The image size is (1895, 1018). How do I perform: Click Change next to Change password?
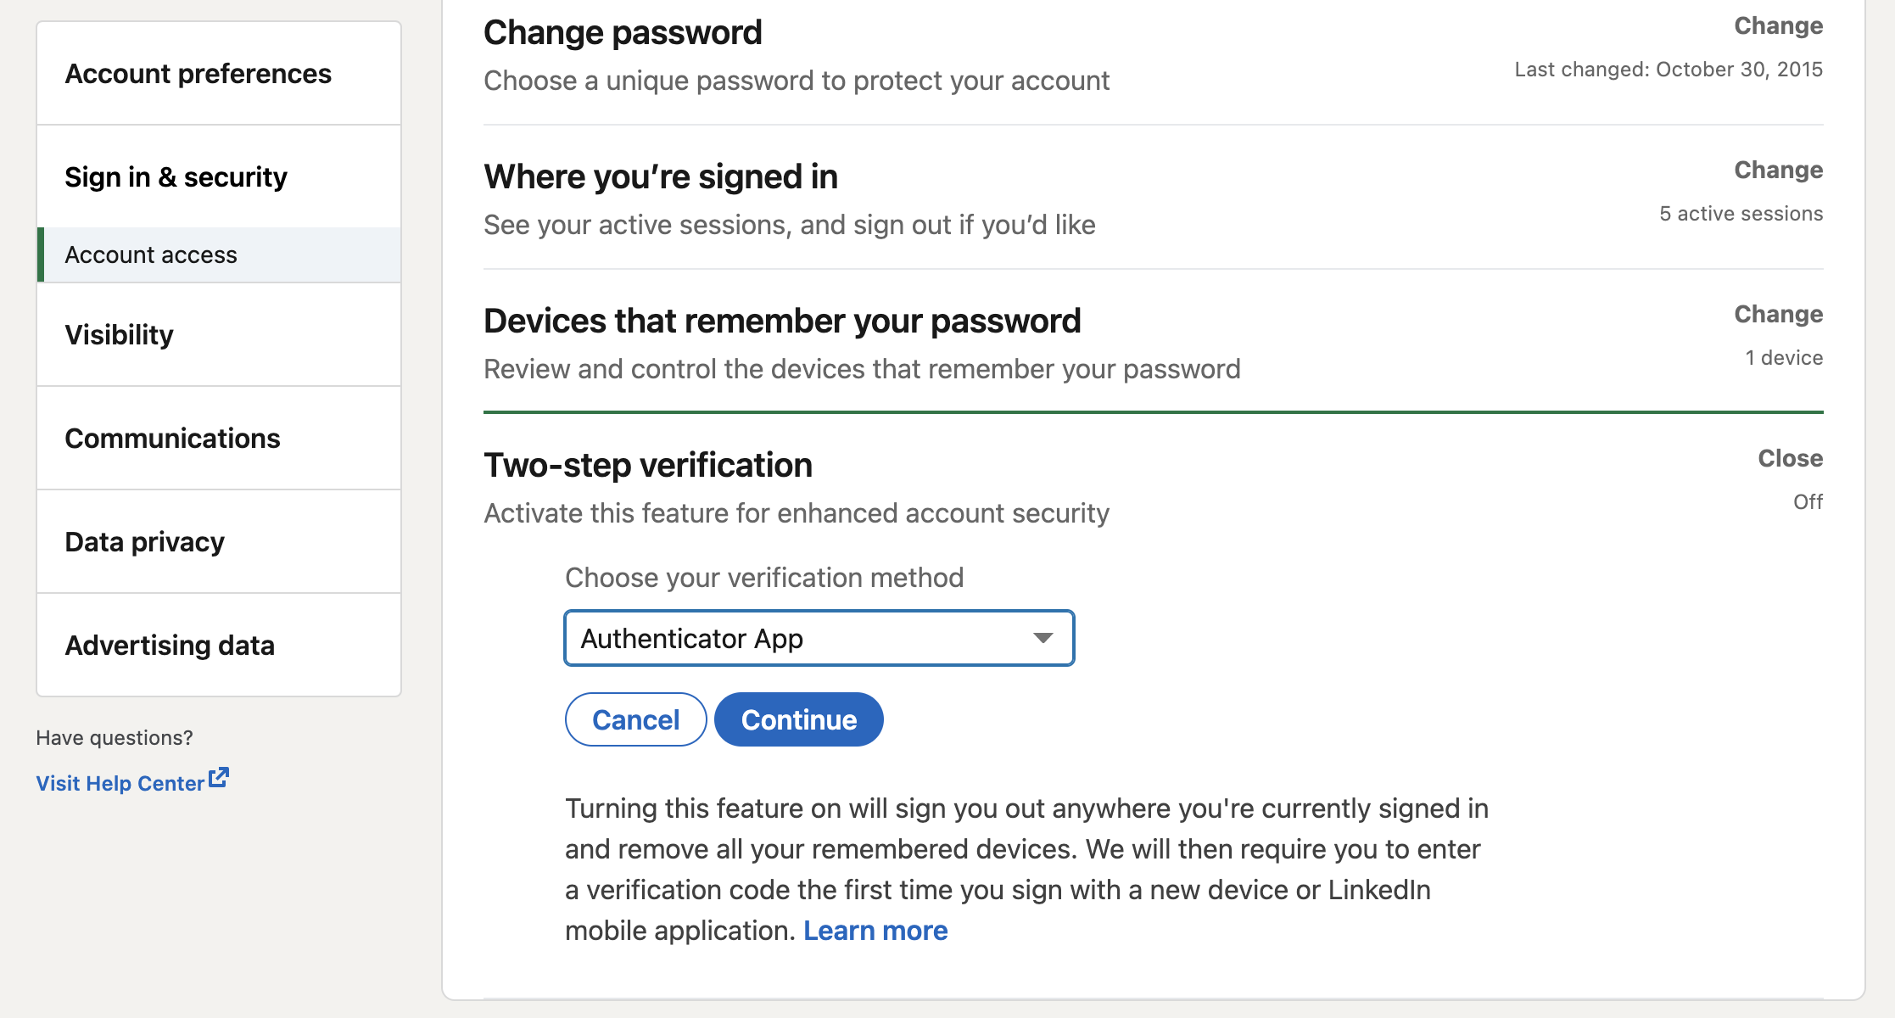(x=1778, y=26)
